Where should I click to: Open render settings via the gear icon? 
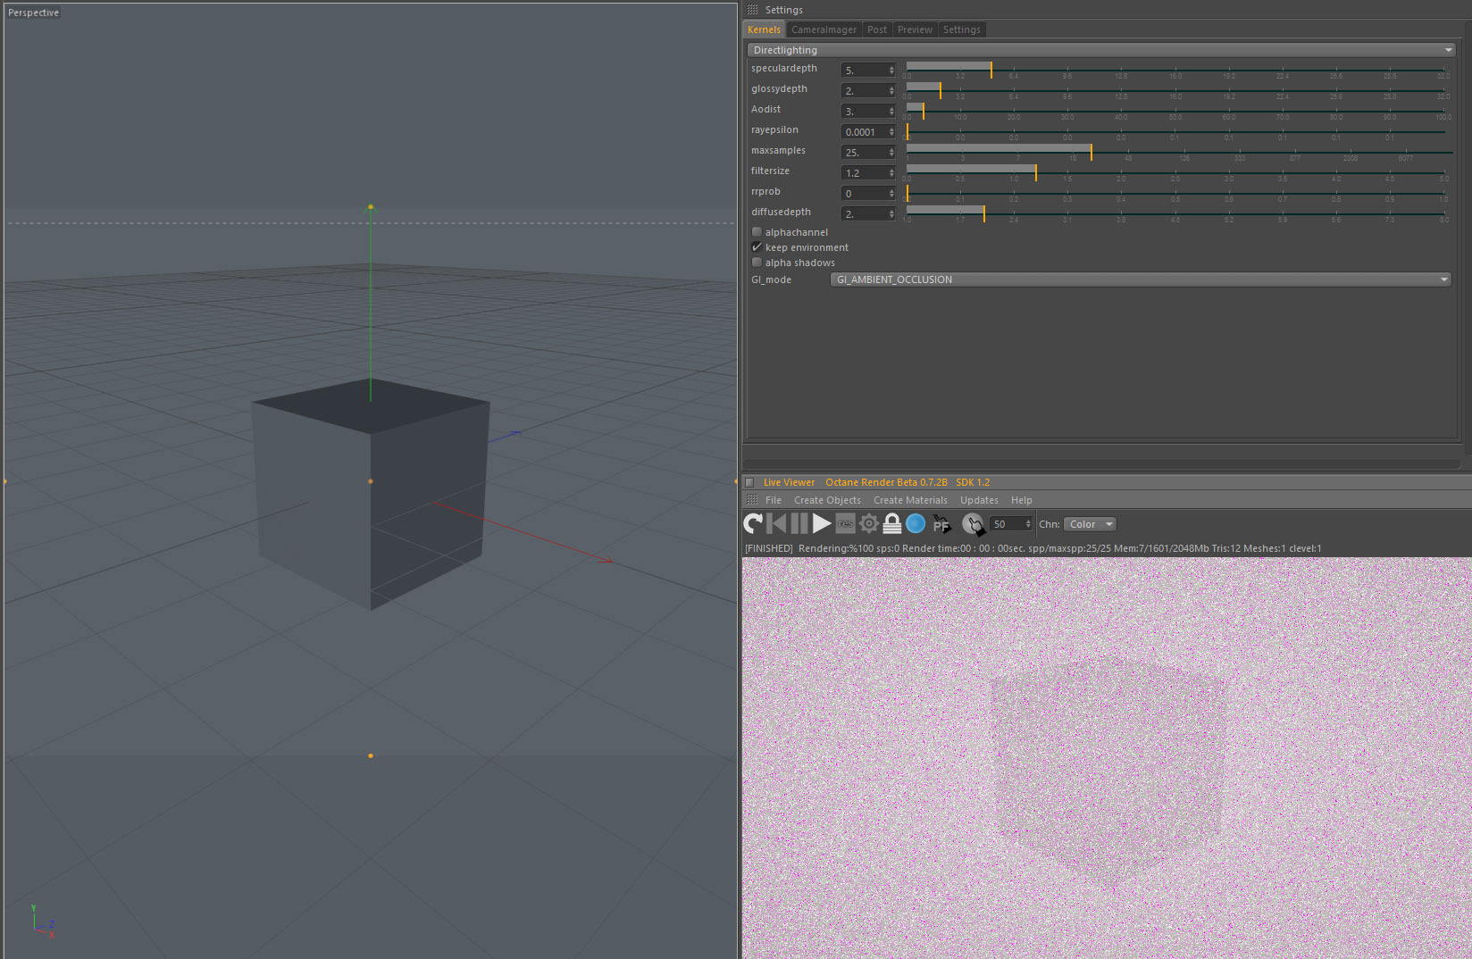coord(868,524)
